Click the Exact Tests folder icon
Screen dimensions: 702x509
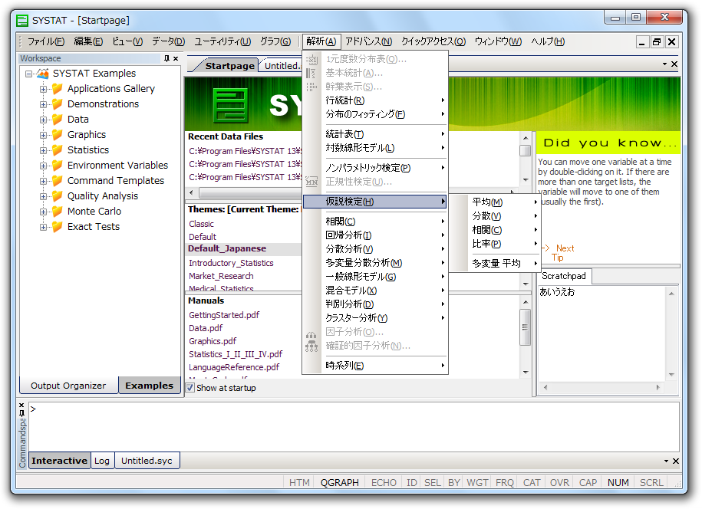click(58, 227)
